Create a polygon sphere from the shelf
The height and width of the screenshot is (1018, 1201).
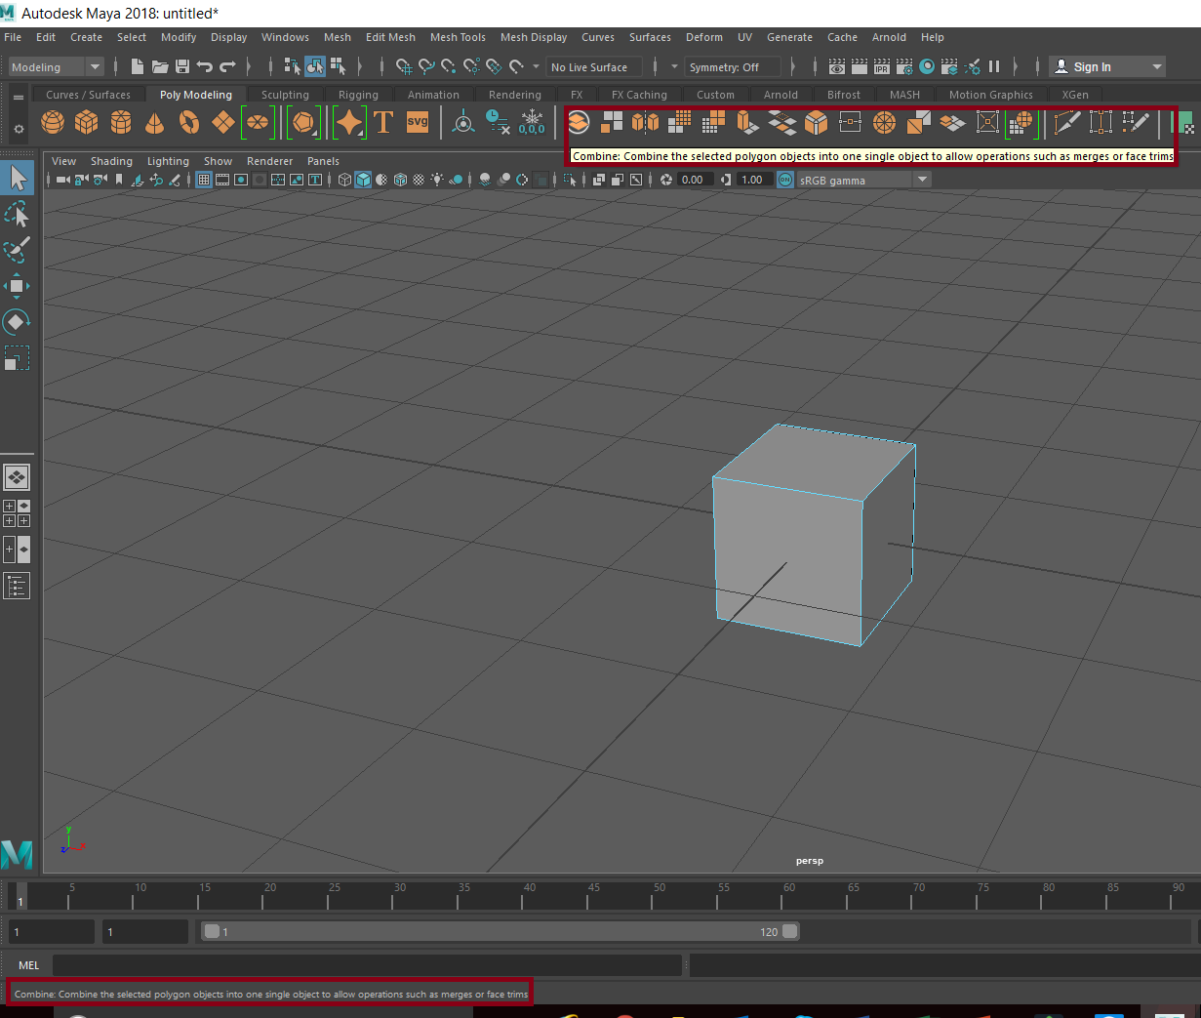[x=53, y=123]
